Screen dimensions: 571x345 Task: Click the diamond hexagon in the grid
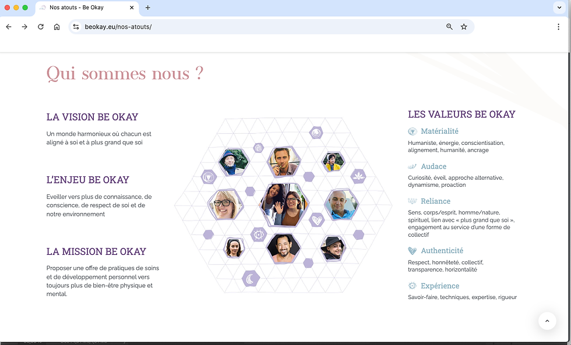coord(209,177)
